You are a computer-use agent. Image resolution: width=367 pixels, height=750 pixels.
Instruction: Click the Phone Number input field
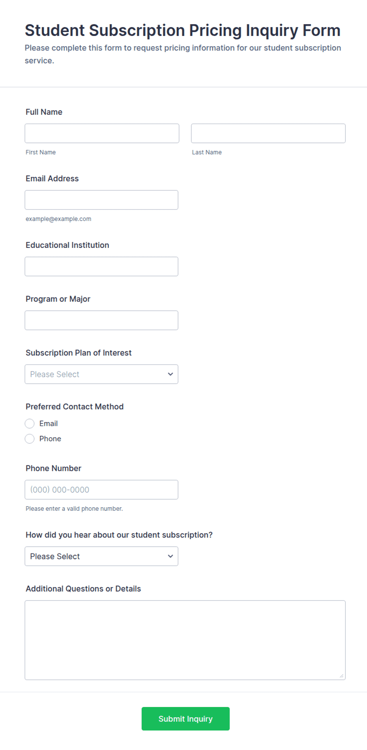101,490
